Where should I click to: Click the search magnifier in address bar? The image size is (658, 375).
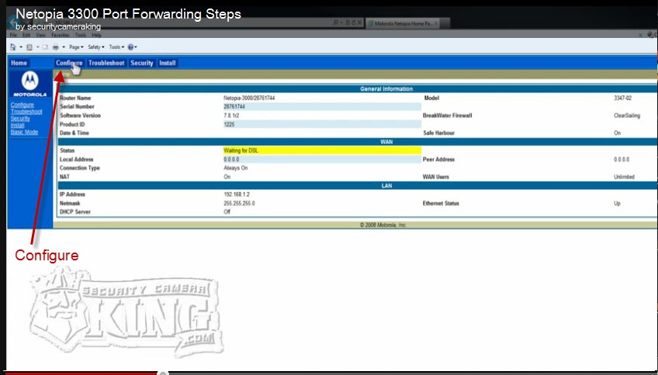pos(336,22)
